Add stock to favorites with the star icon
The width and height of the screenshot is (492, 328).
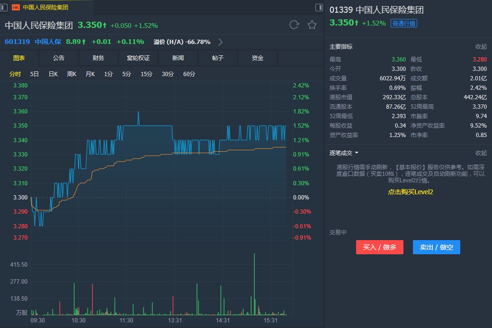pos(312,25)
